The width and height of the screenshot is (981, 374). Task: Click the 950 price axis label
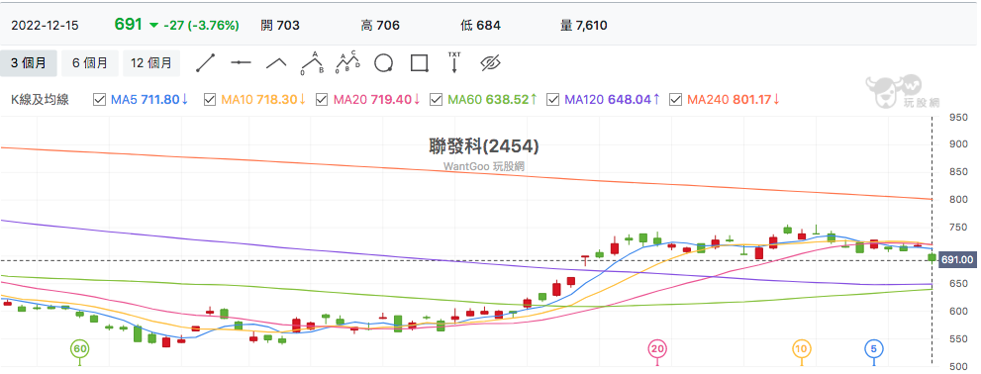958,117
